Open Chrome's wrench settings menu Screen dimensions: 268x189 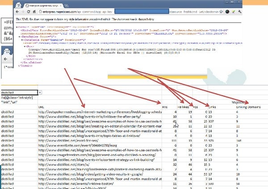(239, 12)
